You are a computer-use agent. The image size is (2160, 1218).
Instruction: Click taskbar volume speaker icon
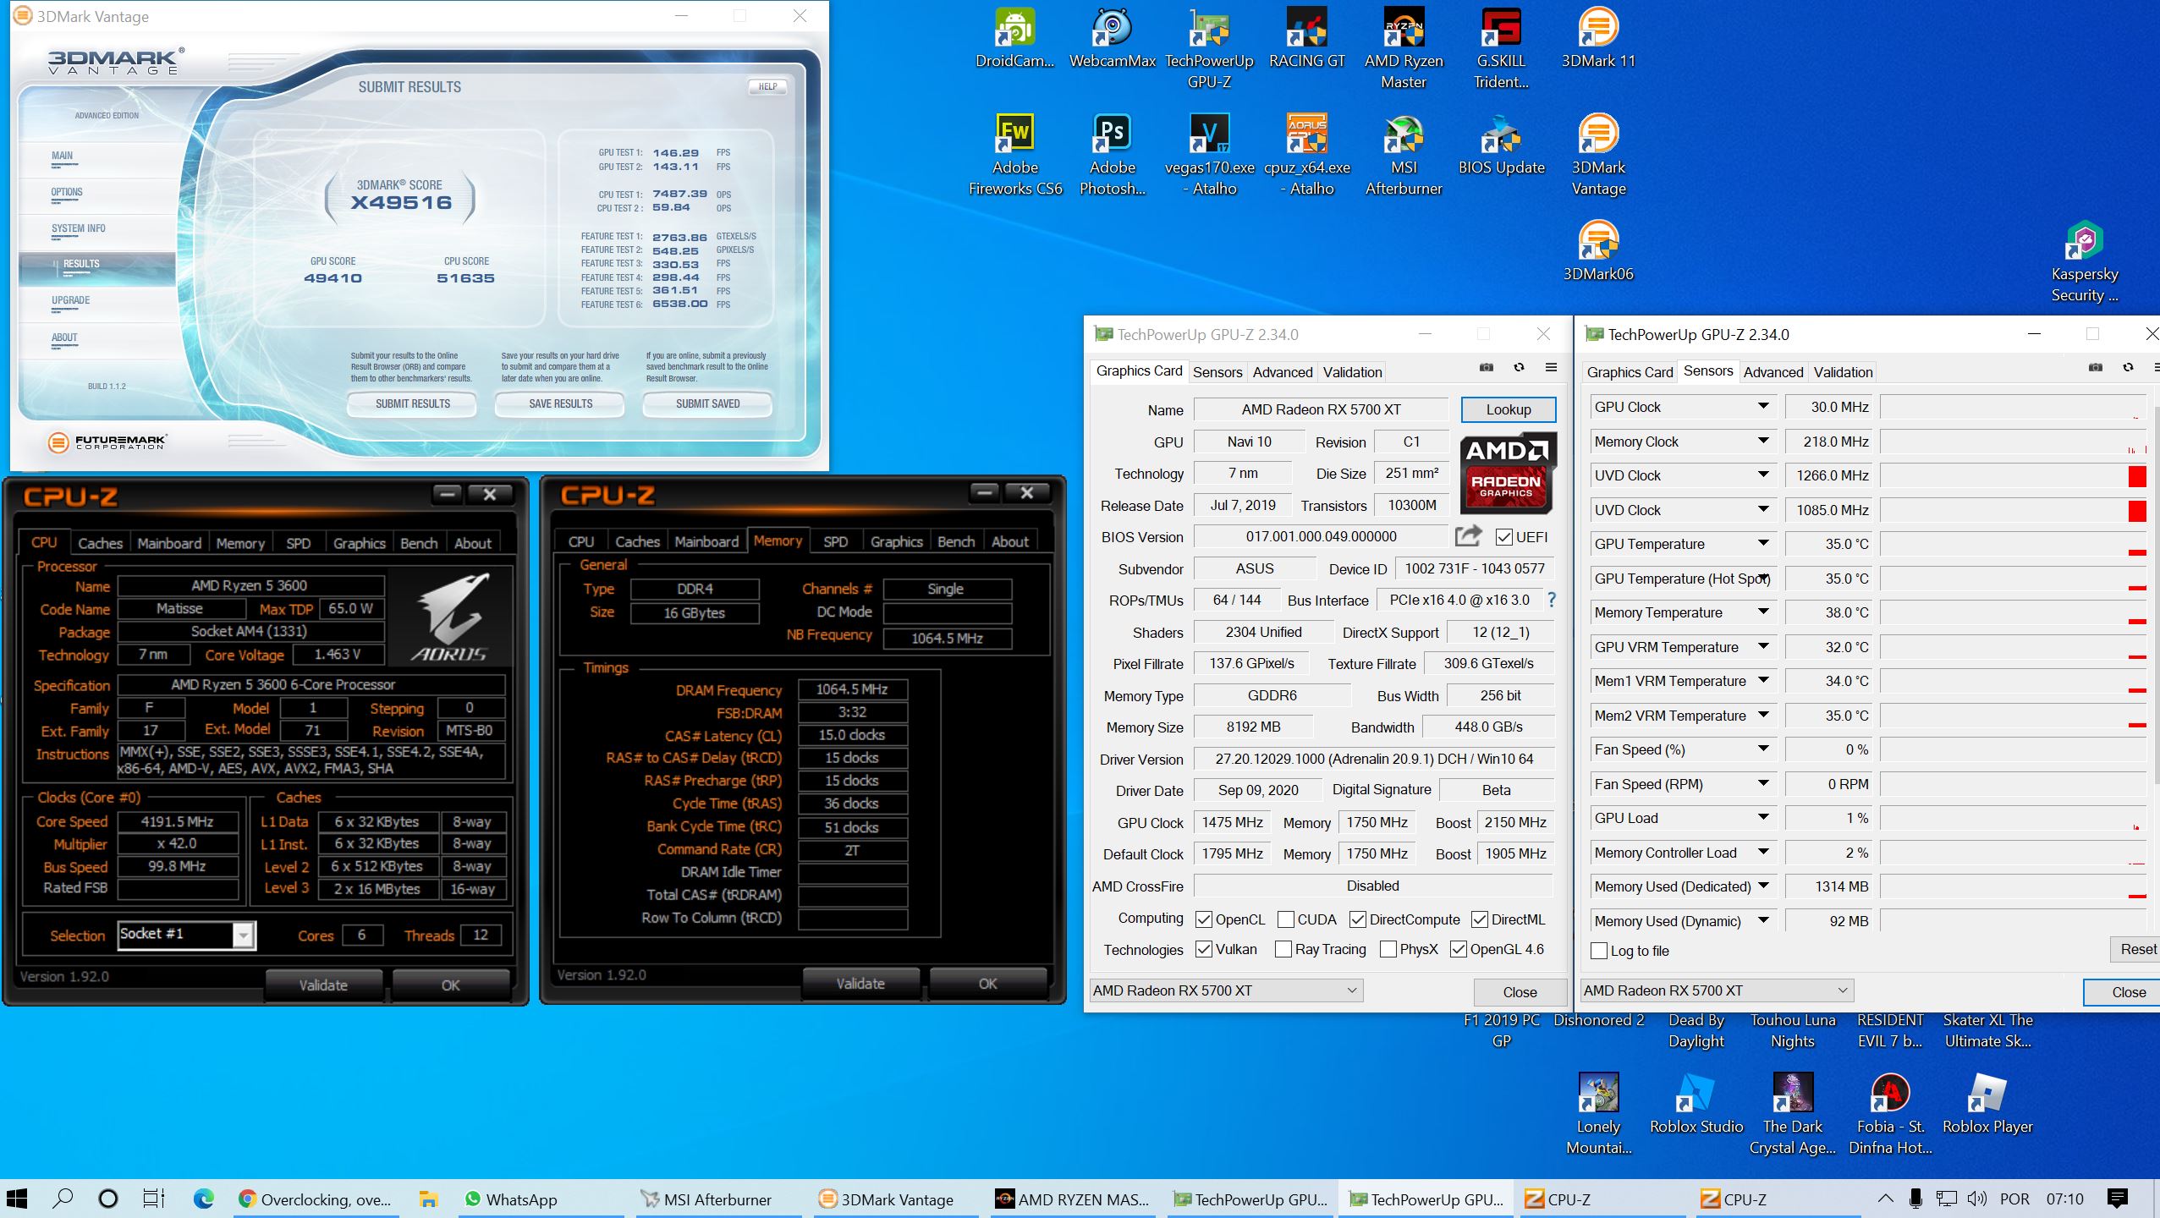1977,1199
